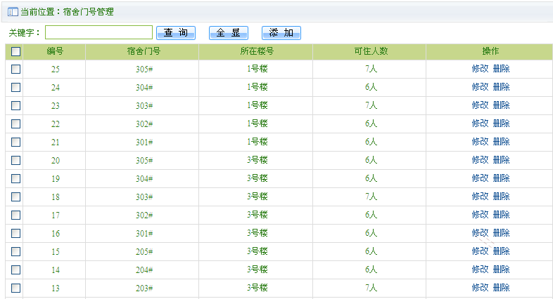Viewport: 553px width, 299px height.
Task: Open 修改 for row 24
Action: (x=480, y=87)
